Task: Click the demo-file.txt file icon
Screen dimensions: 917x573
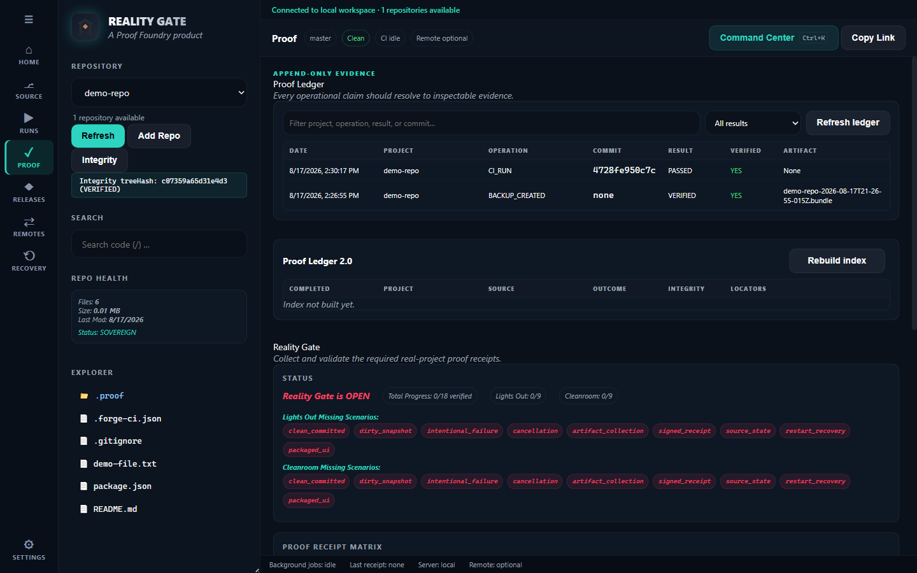Action: [x=83, y=463]
